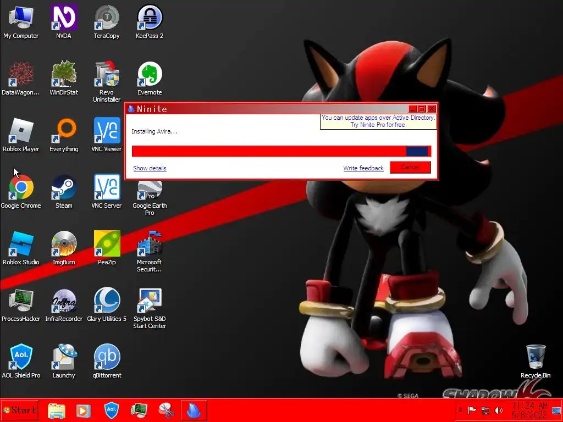The image size is (563, 422).
Task: Open the Action Center flag tray icon
Action: click(x=472, y=410)
